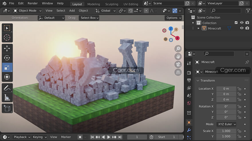
Task: Open the Render menu
Action: point(33,3)
